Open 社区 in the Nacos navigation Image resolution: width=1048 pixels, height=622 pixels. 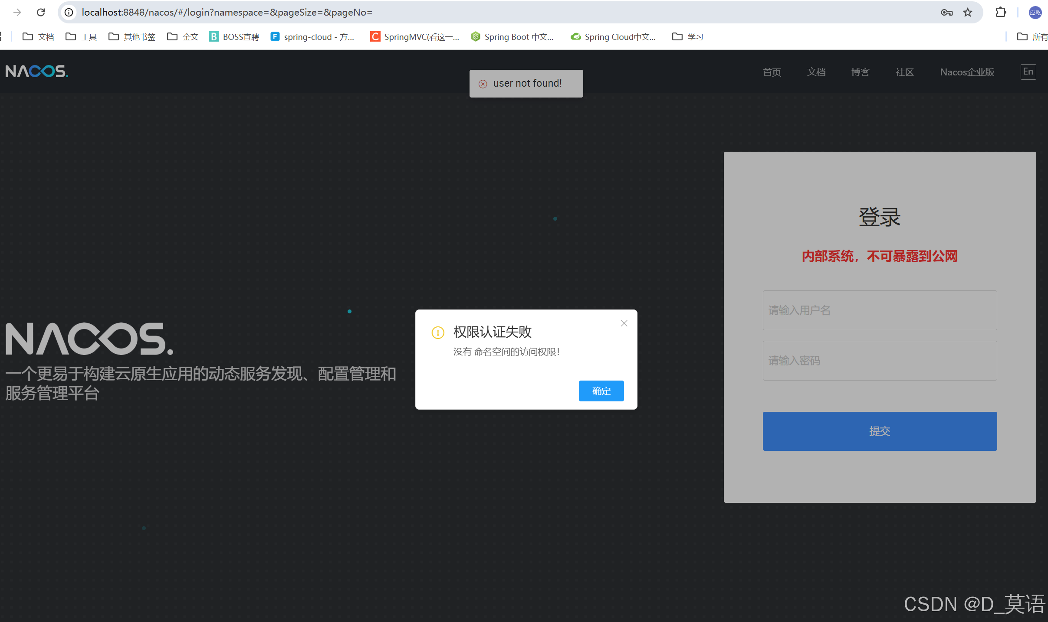coord(905,72)
